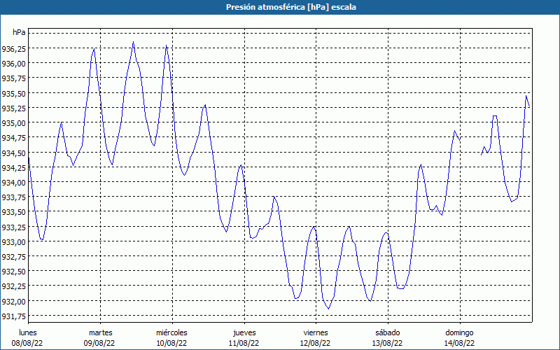Image resolution: width=560 pixels, height=350 pixels.
Task: Select the 933,75 y-axis value
Action: (x=13, y=197)
